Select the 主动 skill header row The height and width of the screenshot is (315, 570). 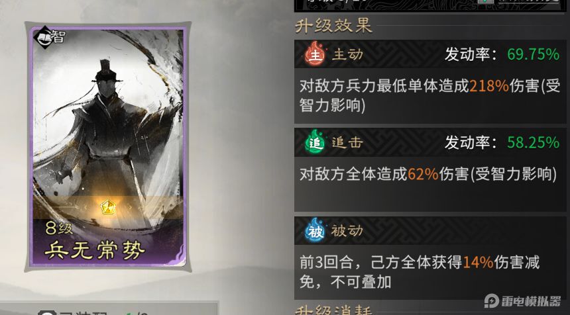pyautogui.click(x=430, y=54)
